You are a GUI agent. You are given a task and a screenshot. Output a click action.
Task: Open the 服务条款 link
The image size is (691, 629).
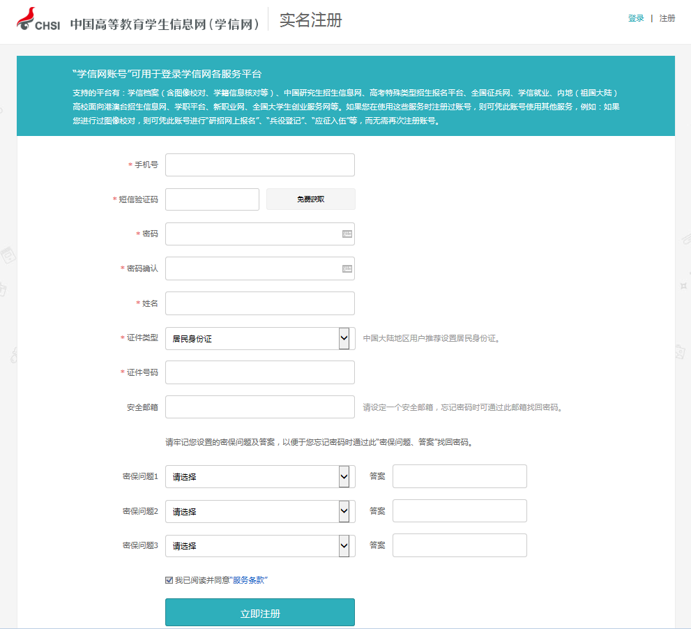coord(250,580)
